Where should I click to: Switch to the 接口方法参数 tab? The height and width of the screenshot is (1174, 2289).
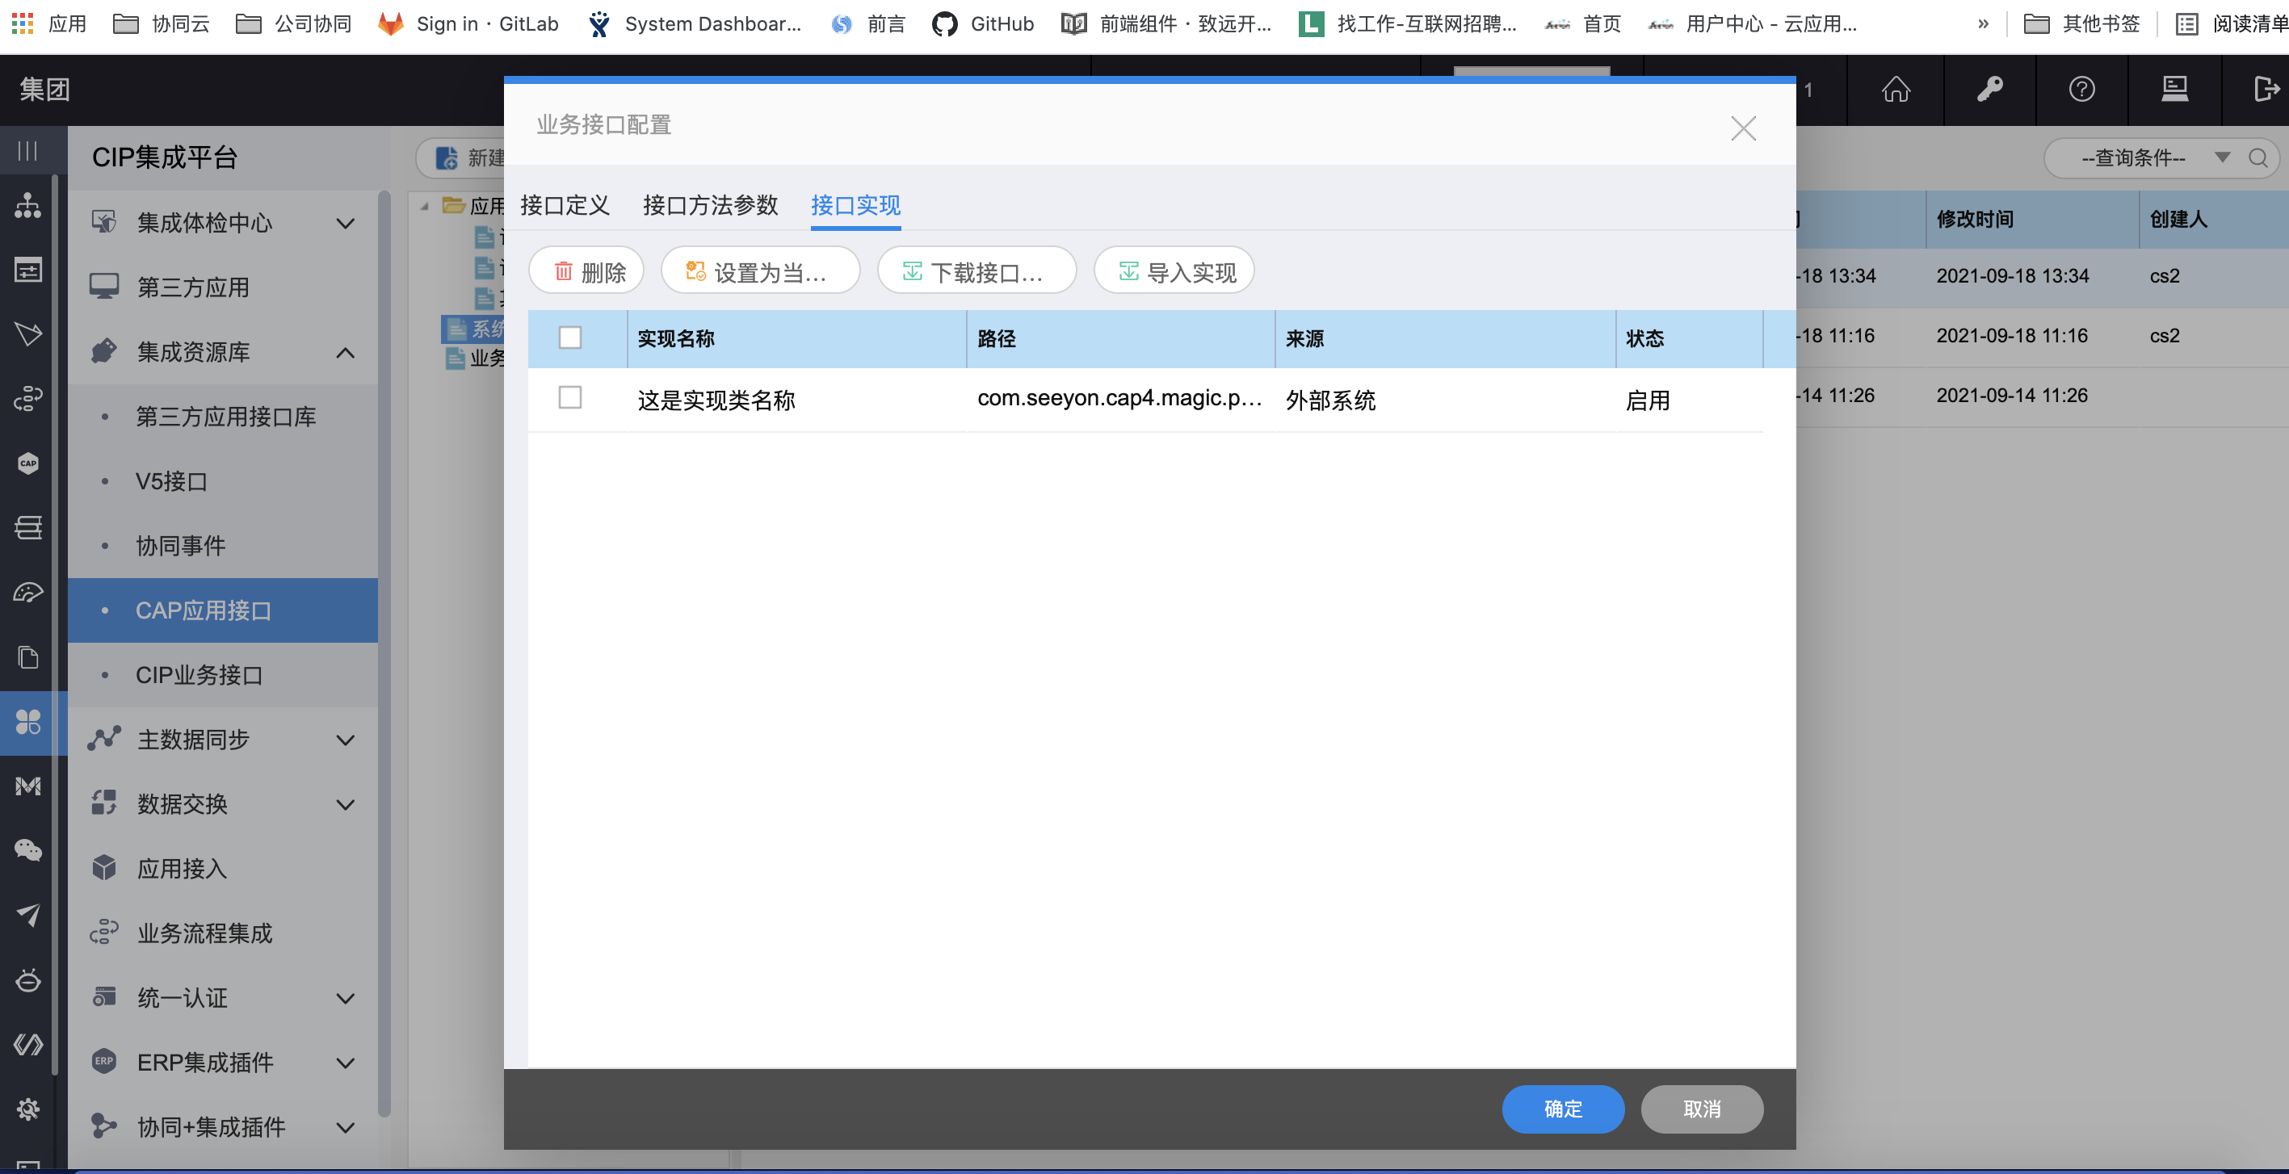710,205
